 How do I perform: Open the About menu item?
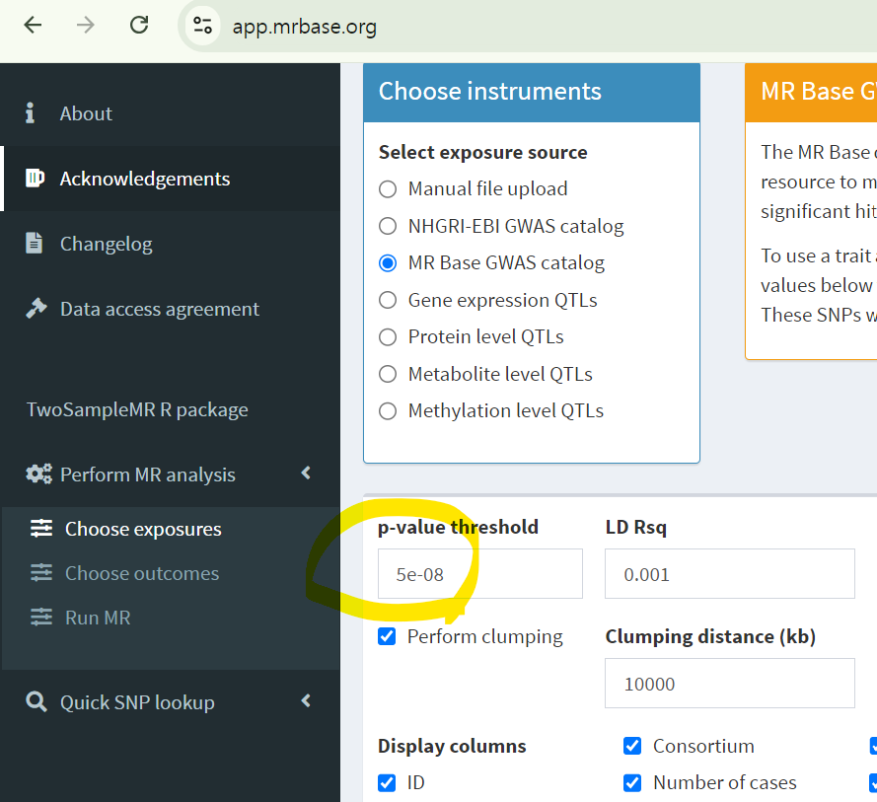[86, 113]
